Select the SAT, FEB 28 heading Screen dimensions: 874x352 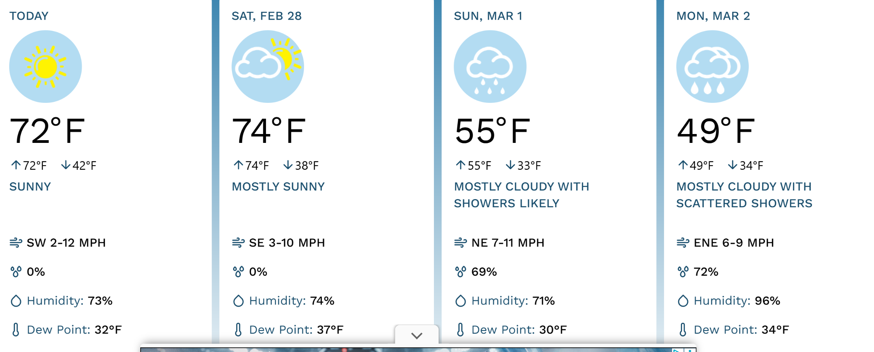coord(267,16)
